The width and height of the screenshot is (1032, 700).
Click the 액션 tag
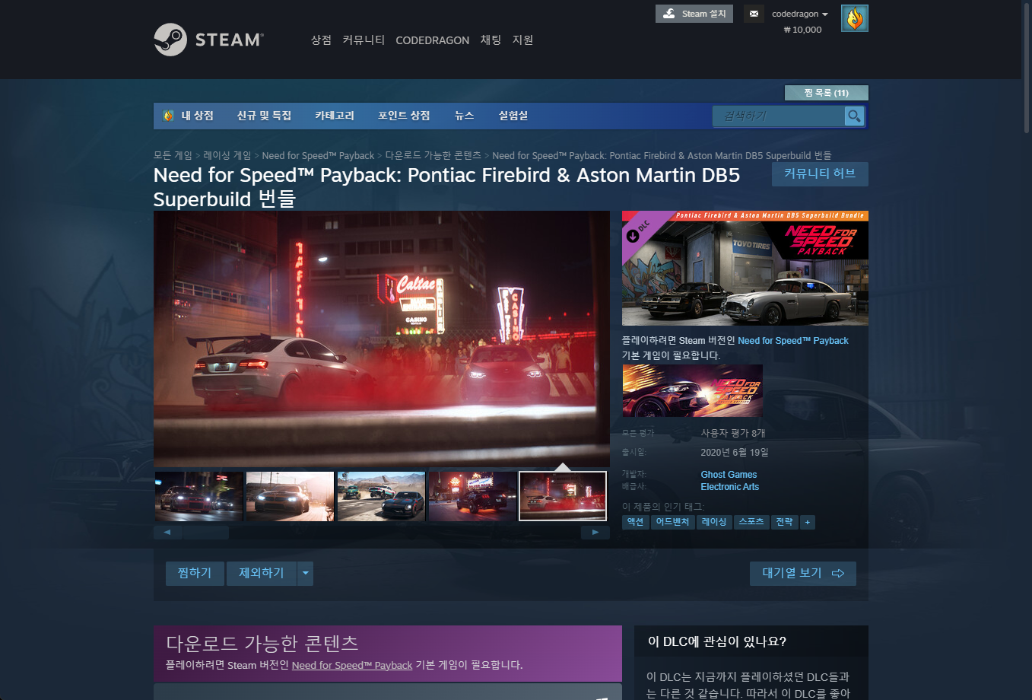636,522
